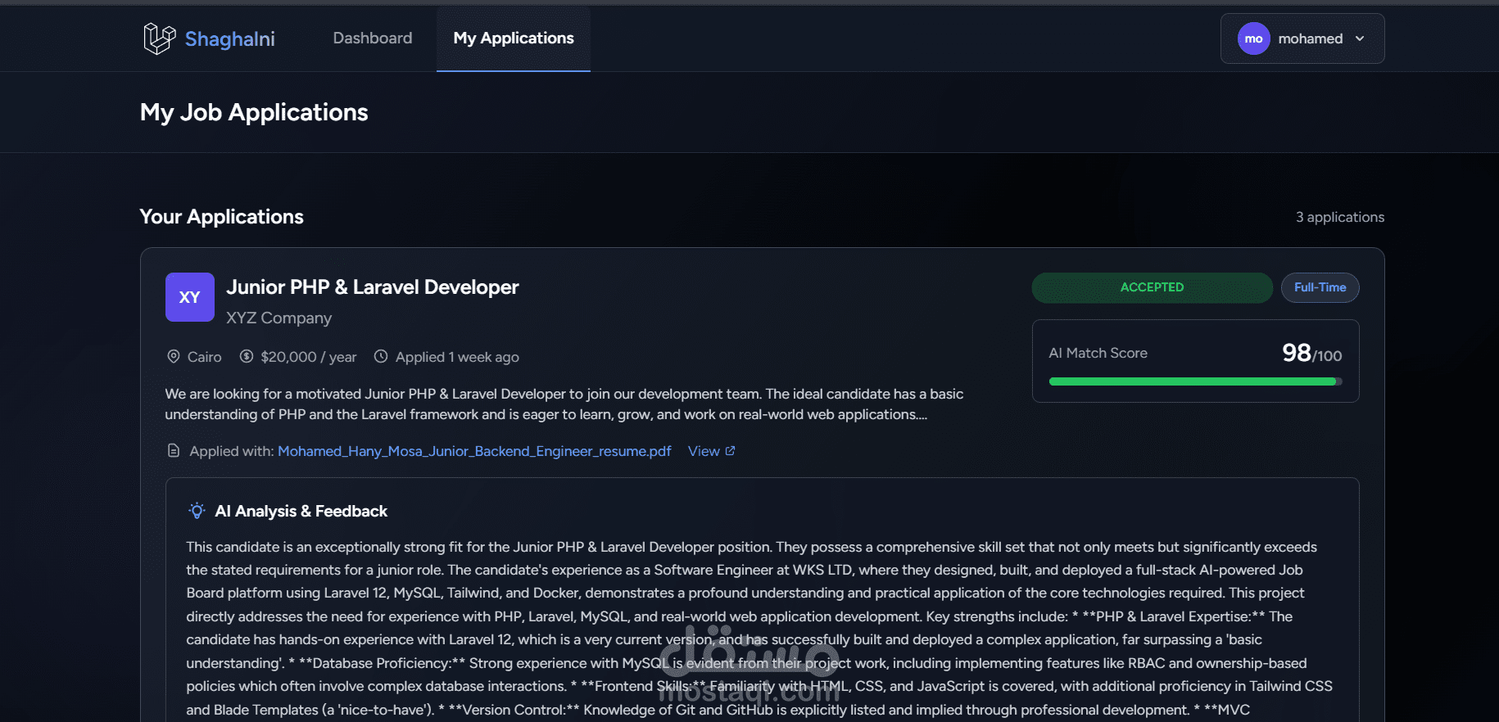
Task: Select the My Applications tab
Action: pyautogui.click(x=514, y=38)
